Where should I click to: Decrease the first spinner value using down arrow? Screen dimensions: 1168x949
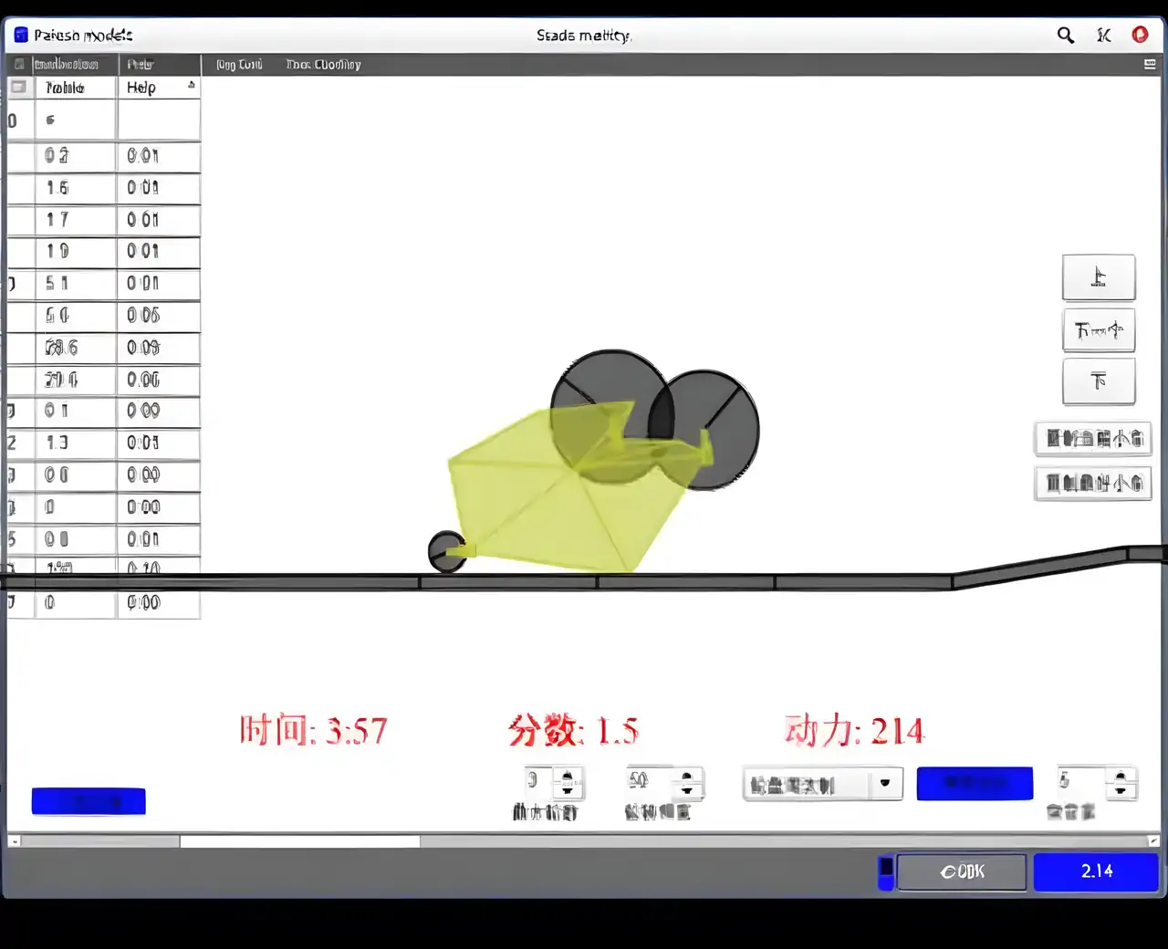point(568,790)
